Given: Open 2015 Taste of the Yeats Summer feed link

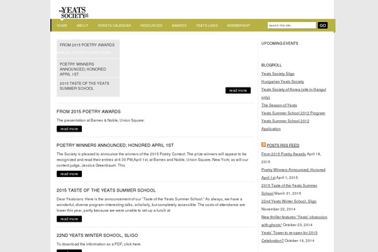Looking at the screenshot, I should (289, 189).
